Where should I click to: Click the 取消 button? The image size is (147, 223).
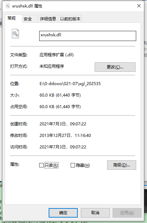coord(95,213)
